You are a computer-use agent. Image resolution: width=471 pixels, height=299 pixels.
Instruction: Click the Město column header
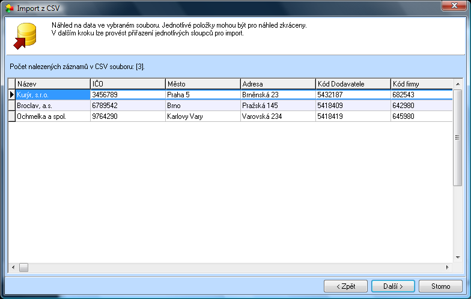pyautogui.click(x=203, y=84)
